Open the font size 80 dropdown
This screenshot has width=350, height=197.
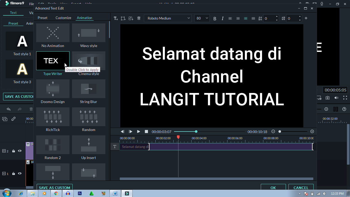202,18
